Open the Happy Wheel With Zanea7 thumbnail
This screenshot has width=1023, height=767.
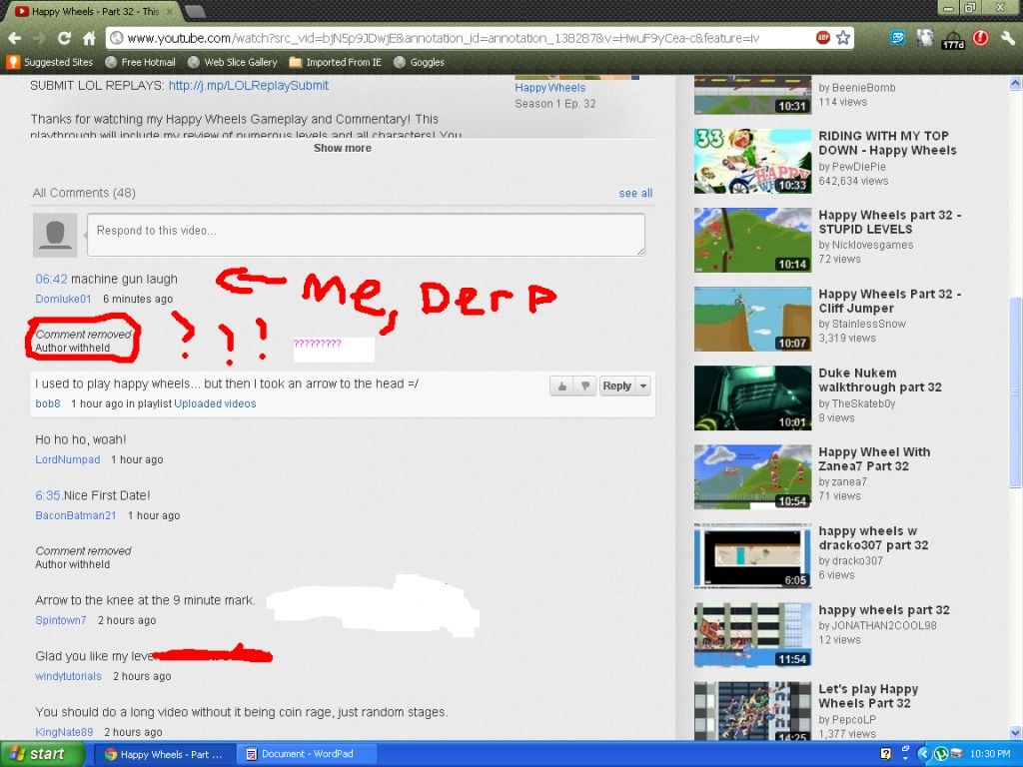tap(753, 476)
